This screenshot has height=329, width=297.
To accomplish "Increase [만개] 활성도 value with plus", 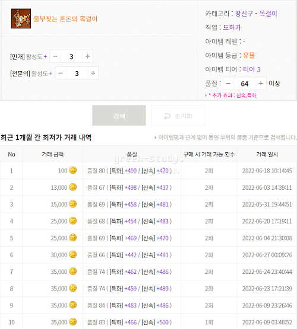I will click(x=87, y=56).
